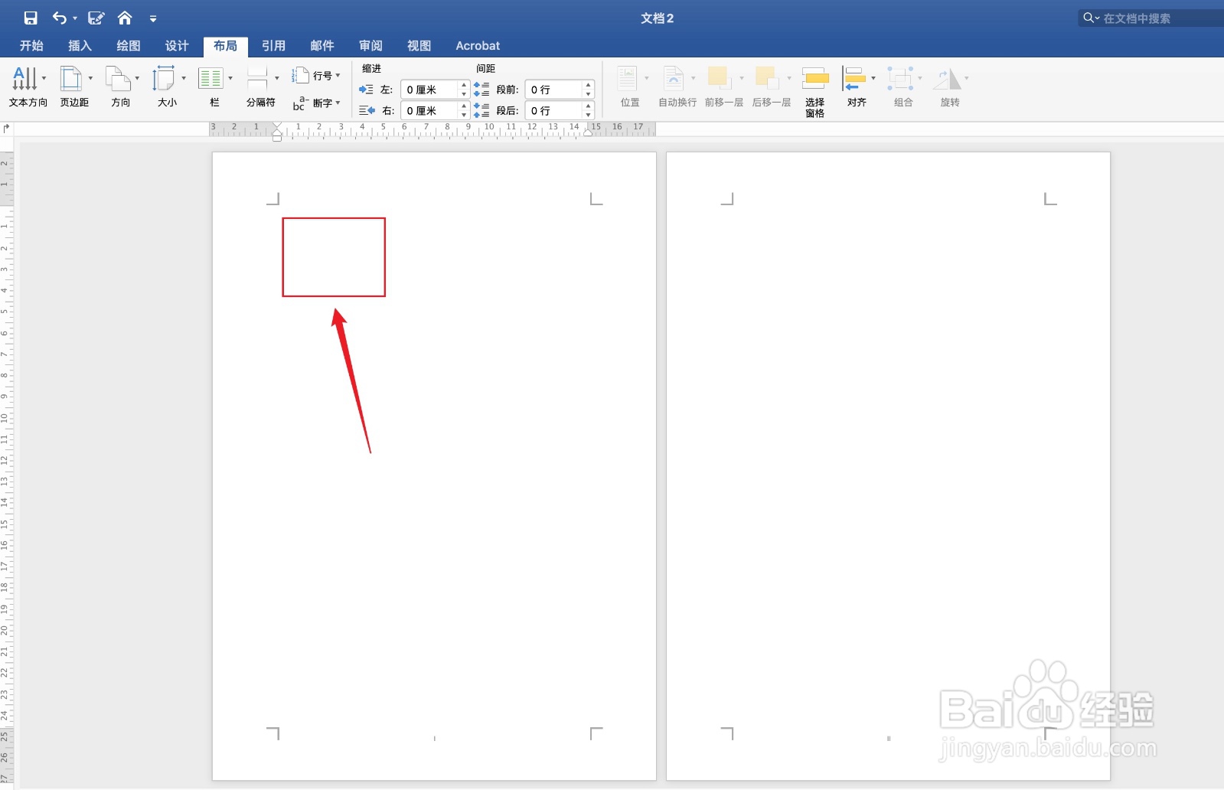This screenshot has width=1224, height=790.
Task: Click the 自动换行 wrap text icon
Action: pos(674,78)
